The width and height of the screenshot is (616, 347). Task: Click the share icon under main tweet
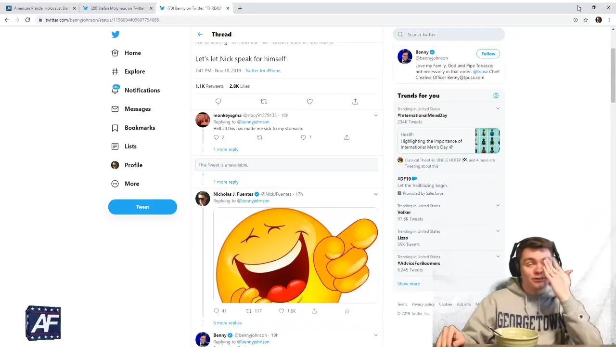(x=355, y=101)
